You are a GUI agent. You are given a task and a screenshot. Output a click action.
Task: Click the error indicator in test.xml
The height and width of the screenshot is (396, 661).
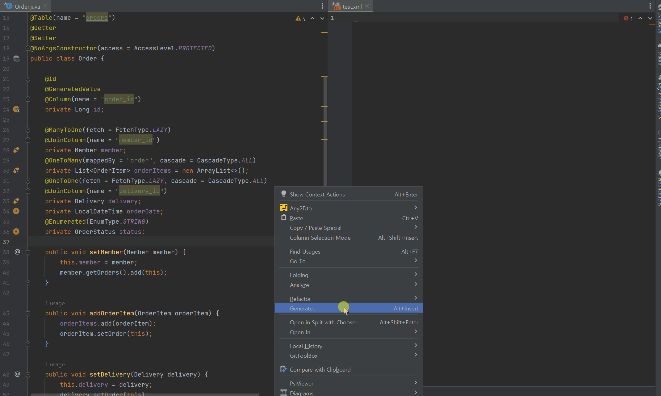coord(628,19)
